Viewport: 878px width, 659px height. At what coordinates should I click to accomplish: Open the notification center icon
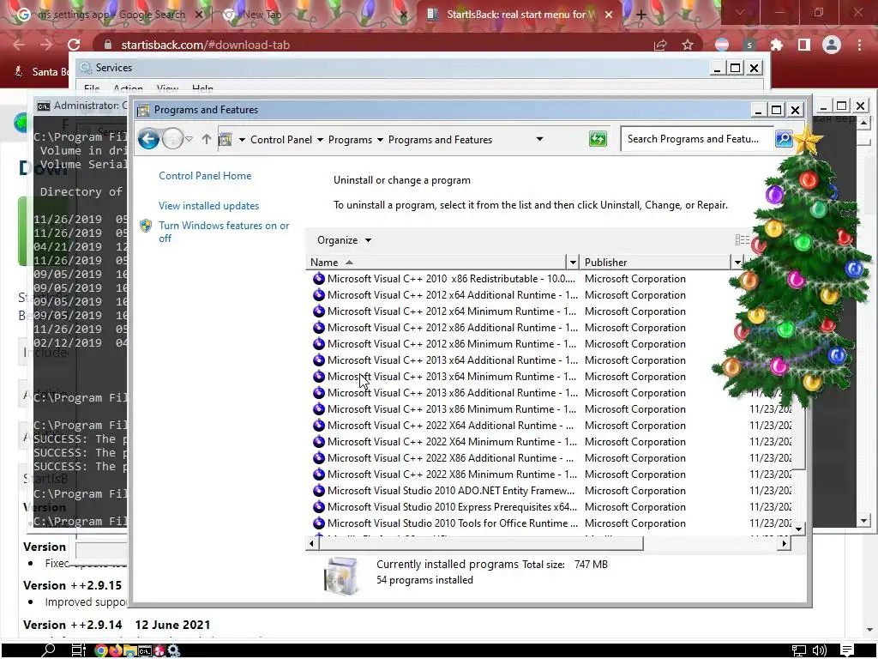(x=847, y=650)
